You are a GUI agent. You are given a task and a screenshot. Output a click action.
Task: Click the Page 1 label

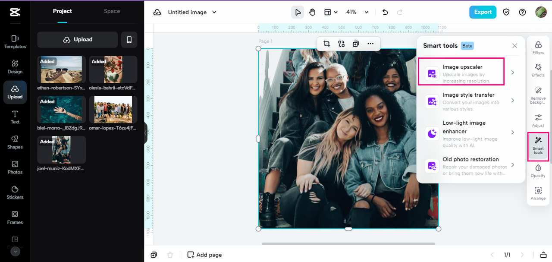point(266,41)
